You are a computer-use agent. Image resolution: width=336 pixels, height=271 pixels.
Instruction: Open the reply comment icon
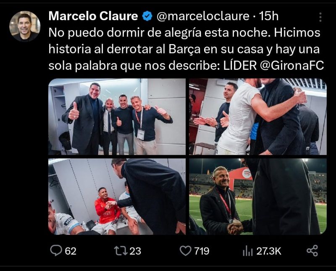(x=56, y=251)
